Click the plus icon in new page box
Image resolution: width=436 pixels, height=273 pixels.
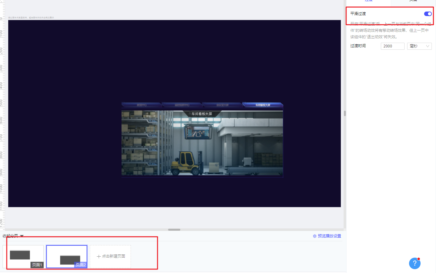(99, 256)
